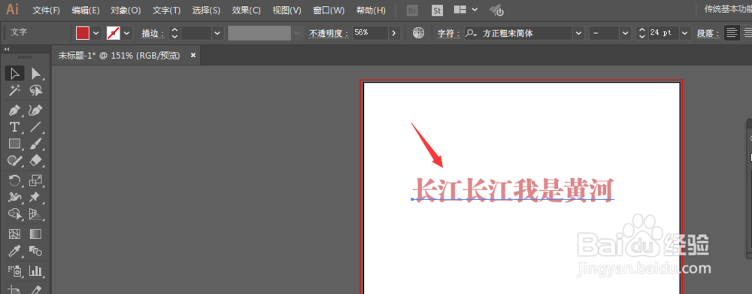Open Adobe Bridge via Br icon
Image resolution: width=752 pixels, height=294 pixels.
(412, 10)
